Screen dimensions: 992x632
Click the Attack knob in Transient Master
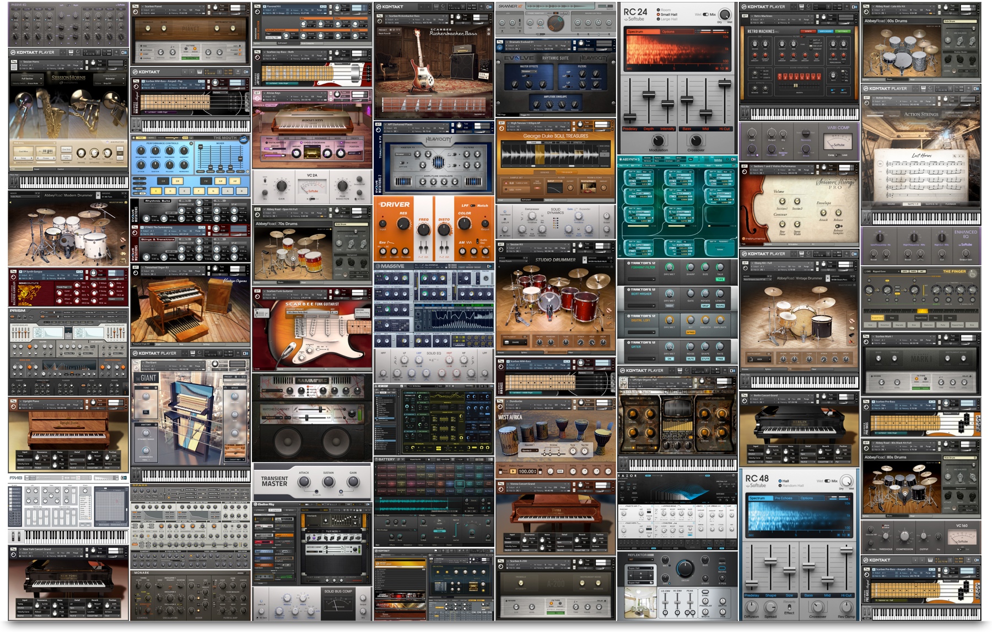coord(304,482)
